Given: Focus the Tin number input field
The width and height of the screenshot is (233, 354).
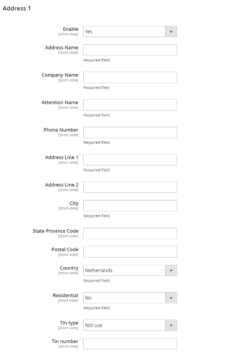Looking at the screenshot, I should [x=130, y=344].
